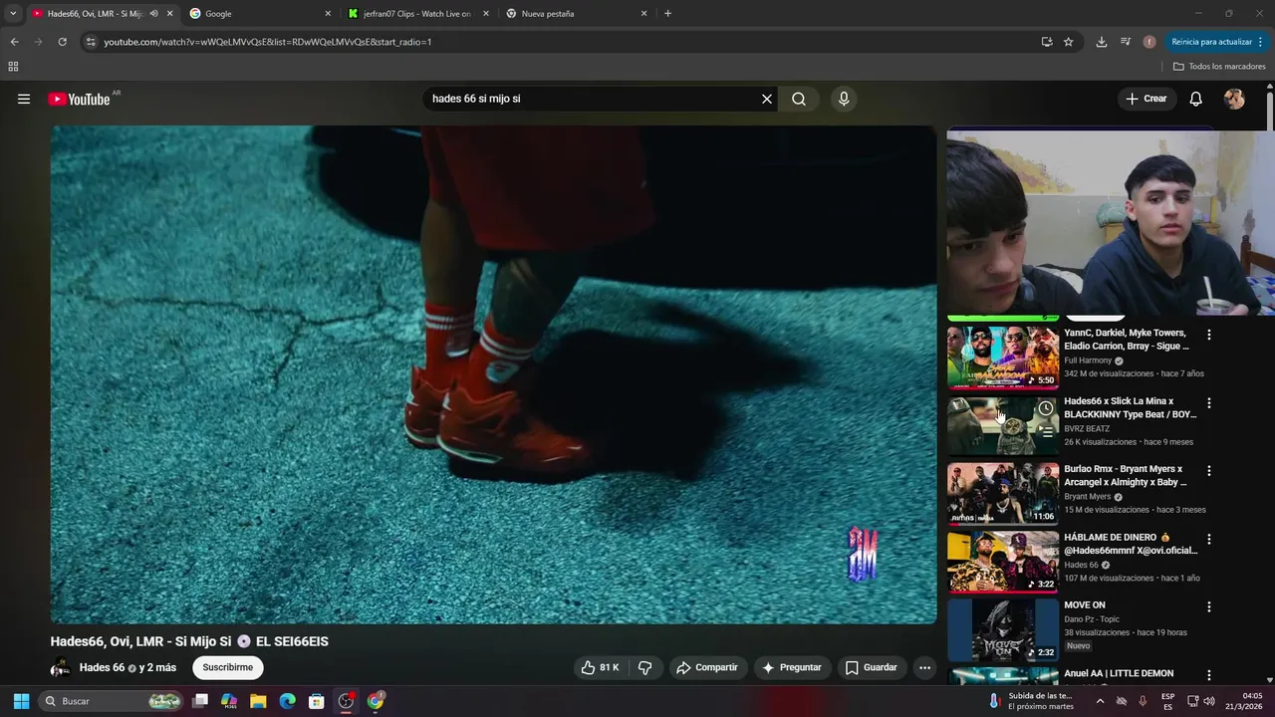Open the YouTube guide hamburger menu
Viewport: 1275px width, 717px height.
click(24, 99)
